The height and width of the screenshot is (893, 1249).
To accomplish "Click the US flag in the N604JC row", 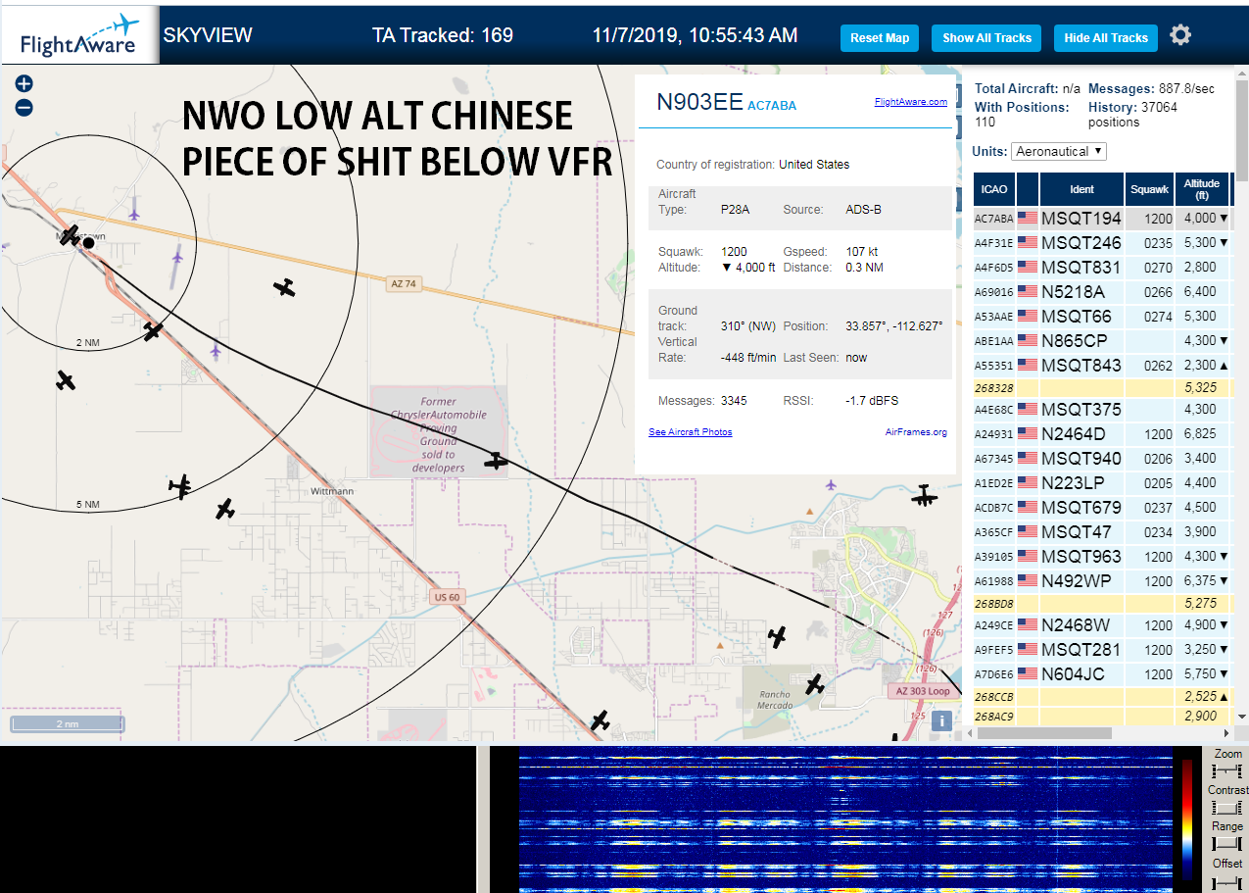I will pos(1028,674).
